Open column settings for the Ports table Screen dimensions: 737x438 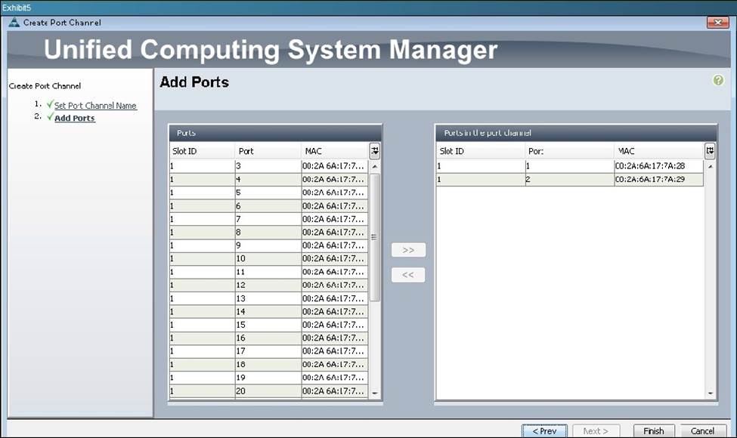[x=375, y=151]
